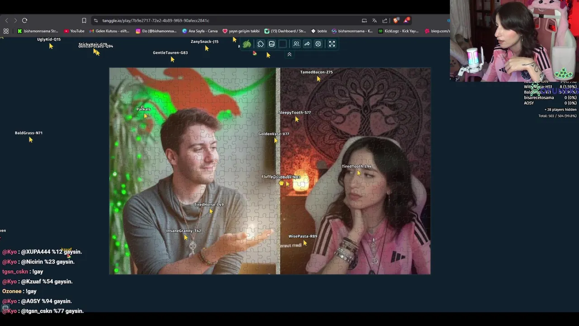Screen dimensions: 579x326
Task: Go back with browser back arrow
Action: tap(6, 20)
